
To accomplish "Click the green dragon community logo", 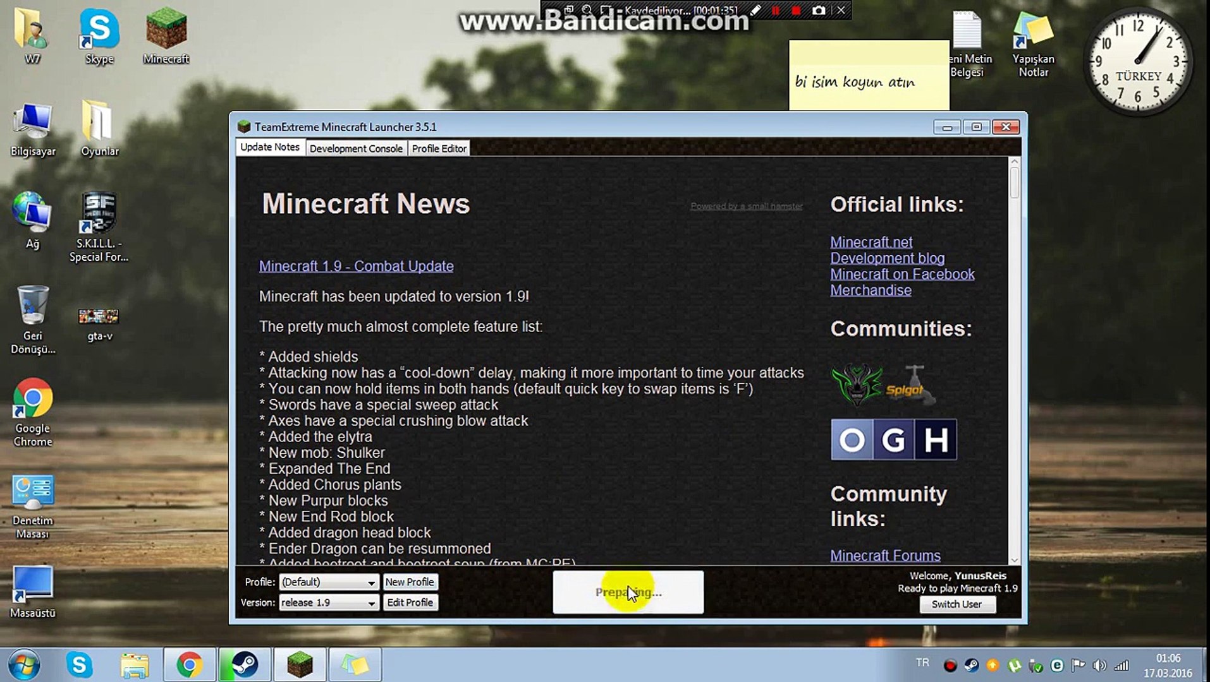I will [x=857, y=384].
